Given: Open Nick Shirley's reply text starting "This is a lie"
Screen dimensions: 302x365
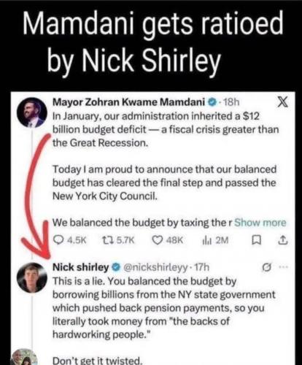Looking at the screenshot, I should 164,308.
